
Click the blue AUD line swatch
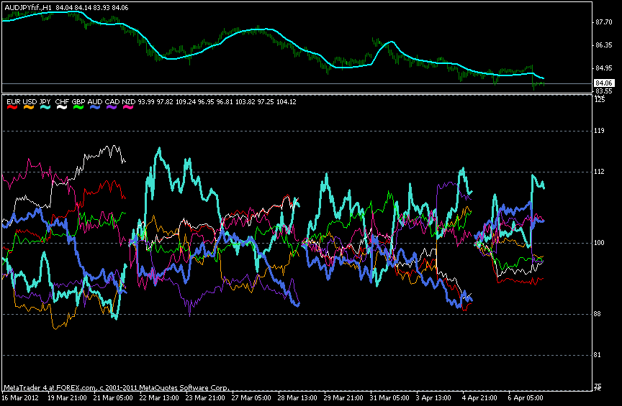[95, 107]
